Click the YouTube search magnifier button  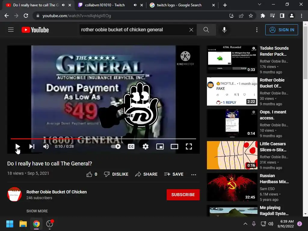click(x=206, y=30)
